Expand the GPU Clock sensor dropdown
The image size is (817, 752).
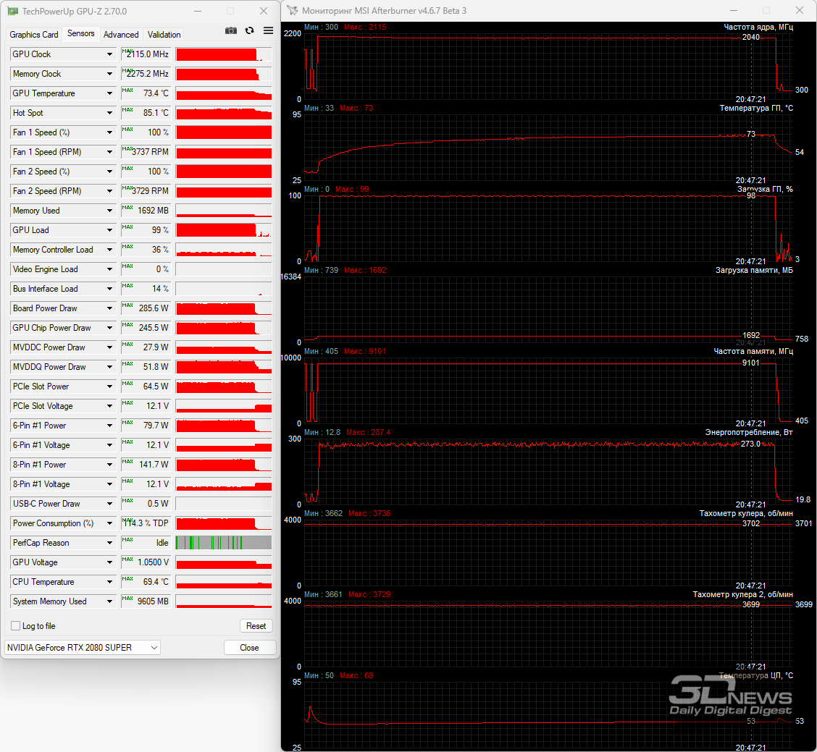(109, 54)
